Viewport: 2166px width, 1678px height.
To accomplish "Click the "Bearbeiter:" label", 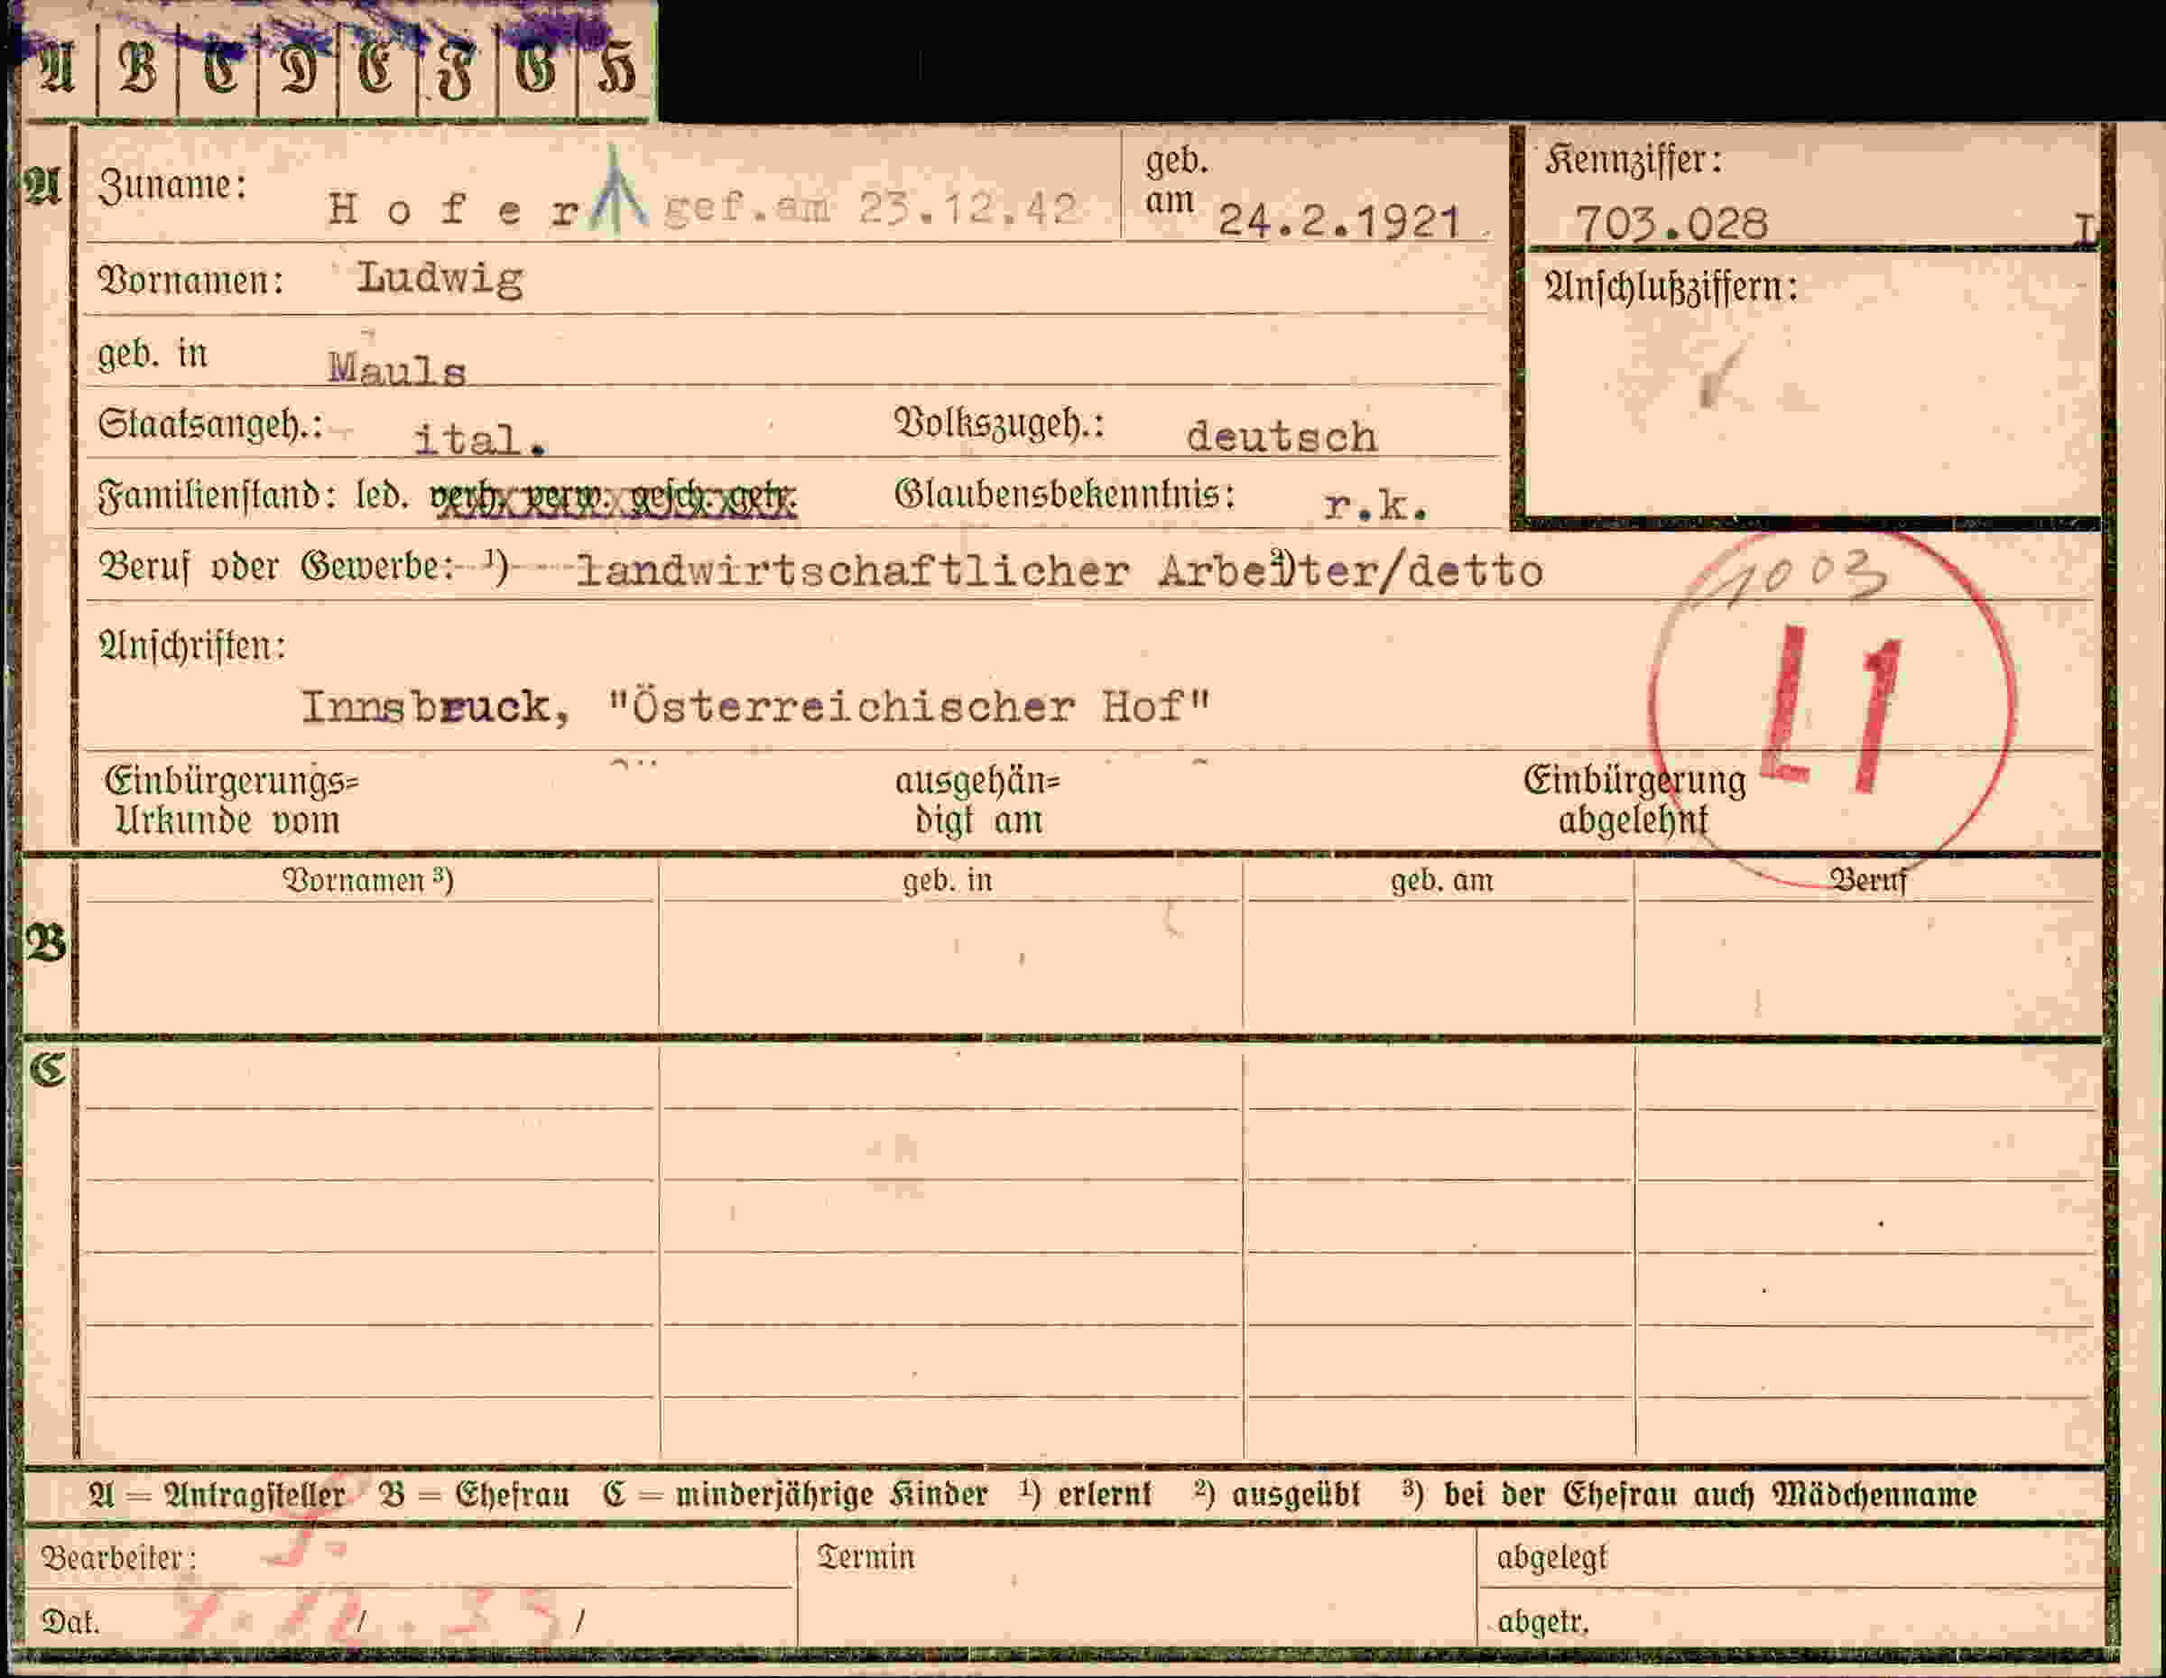I will click(119, 1557).
